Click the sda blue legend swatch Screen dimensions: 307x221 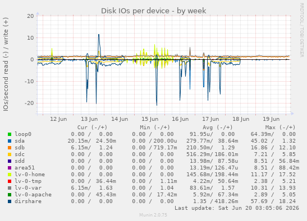point(10,141)
